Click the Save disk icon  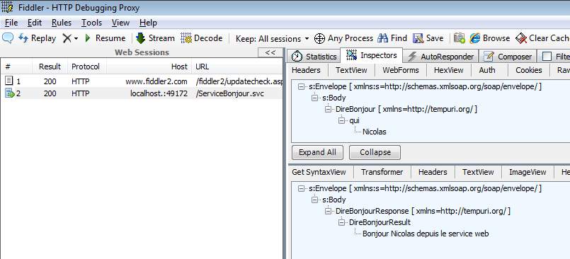tap(418, 38)
